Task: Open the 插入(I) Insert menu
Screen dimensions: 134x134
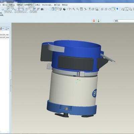Action: (5, 5)
